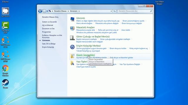Click Ekran koruyucuyu değiştir link
The image size is (188, 105).
pos(132,23)
